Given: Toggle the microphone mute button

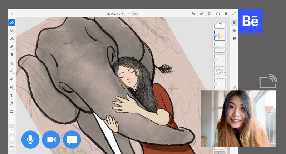Looking at the screenshot, I should click(30, 139).
